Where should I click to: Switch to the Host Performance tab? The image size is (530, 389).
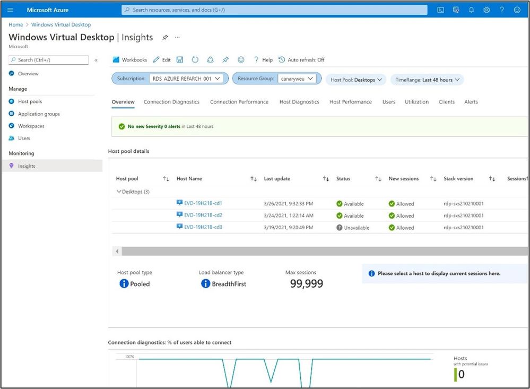click(351, 102)
